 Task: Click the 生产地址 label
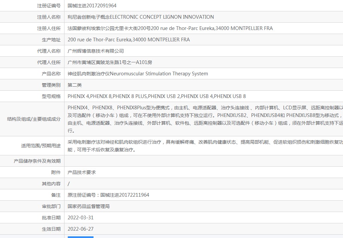coord(51,40)
